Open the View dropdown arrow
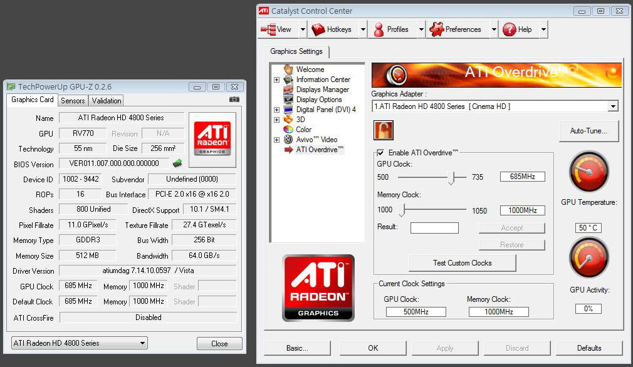Screen dimensions: 633x367 (303, 29)
